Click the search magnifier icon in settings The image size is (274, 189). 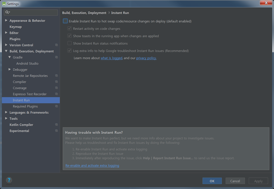(x=7, y=12)
